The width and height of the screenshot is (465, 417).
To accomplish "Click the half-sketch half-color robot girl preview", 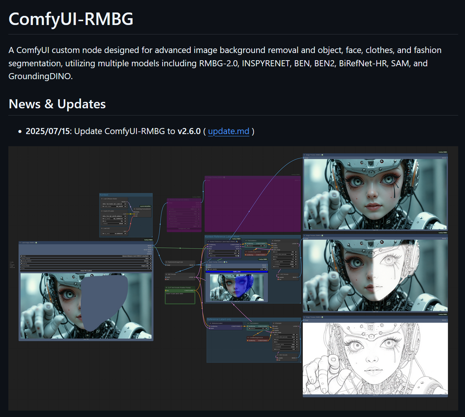I will tap(375, 276).
